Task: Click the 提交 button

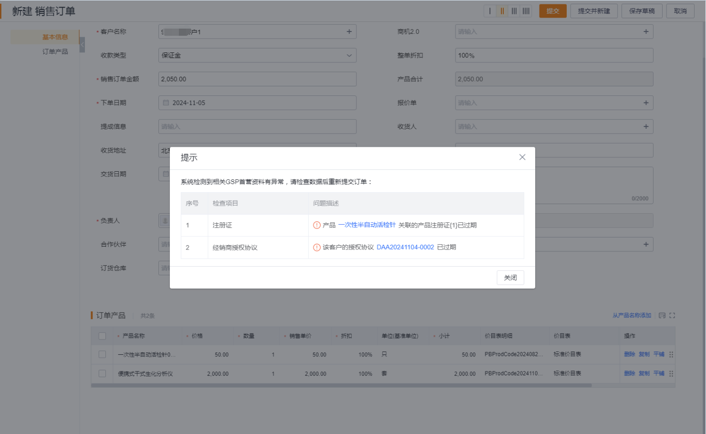Action: pos(553,11)
